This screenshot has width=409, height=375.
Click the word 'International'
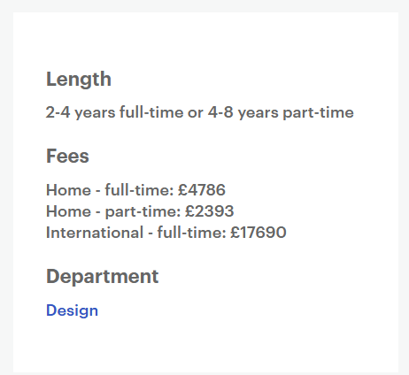pos(95,233)
